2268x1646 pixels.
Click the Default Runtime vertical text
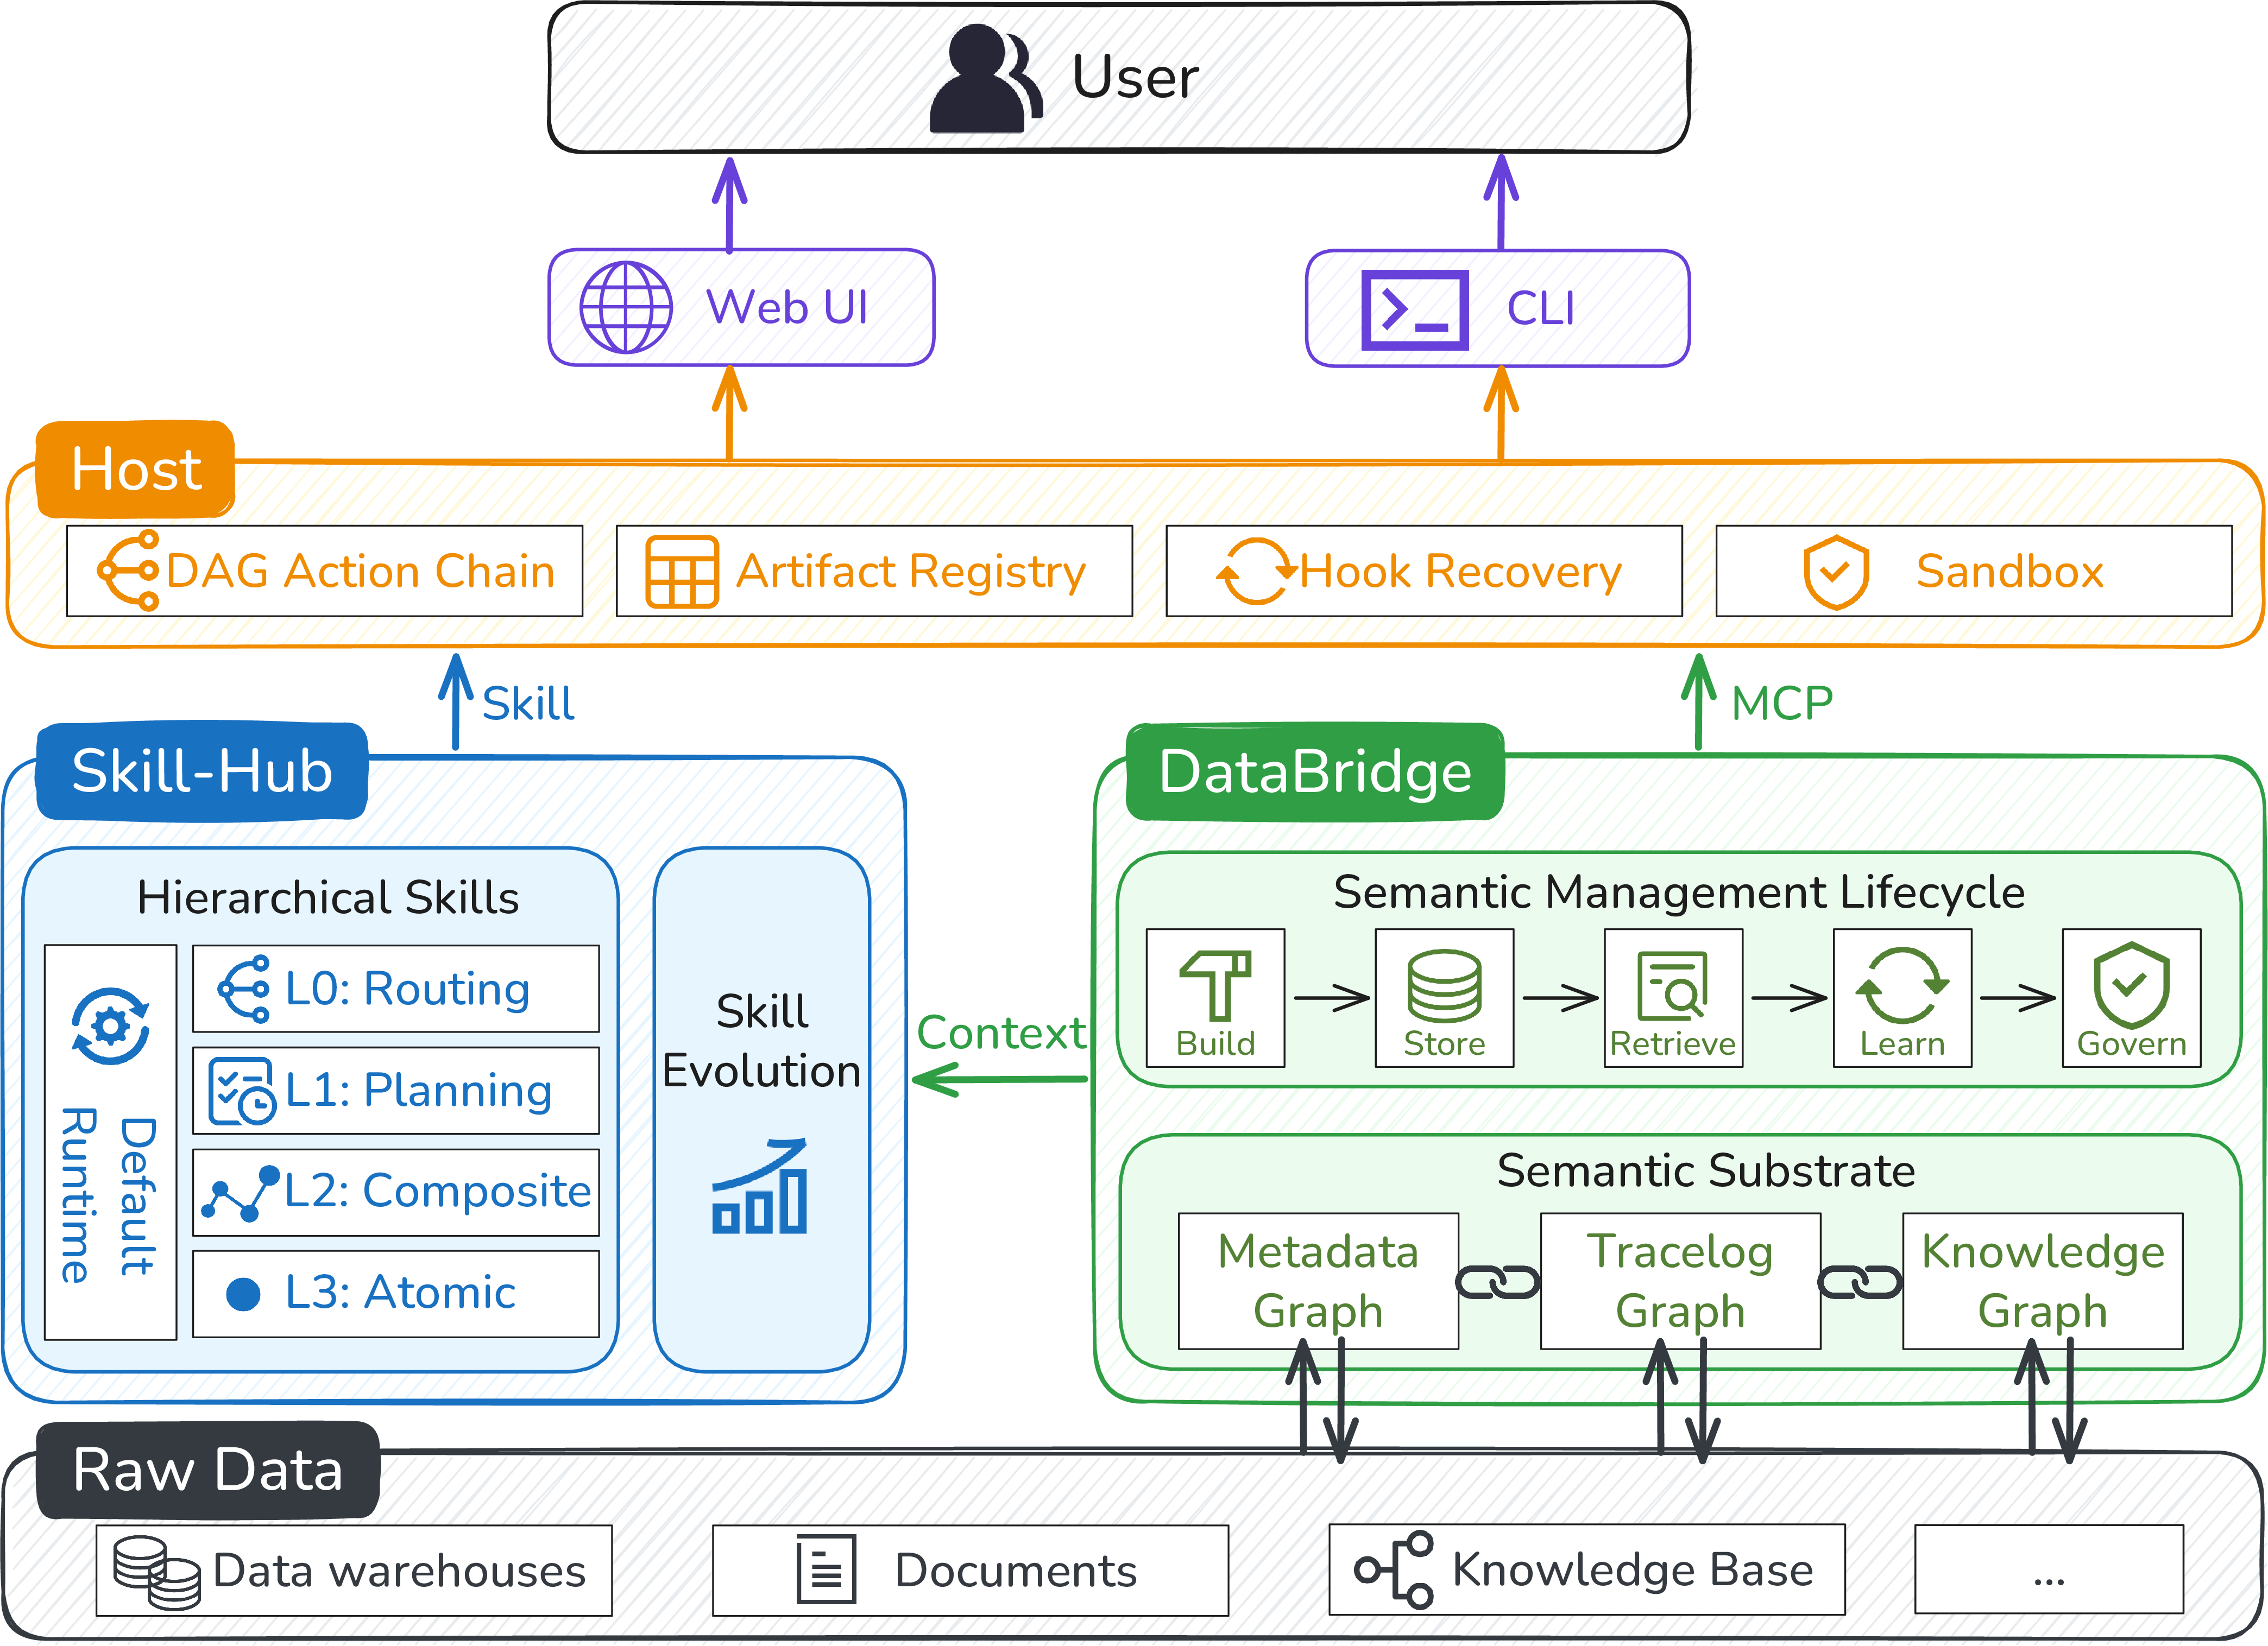click(108, 1196)
